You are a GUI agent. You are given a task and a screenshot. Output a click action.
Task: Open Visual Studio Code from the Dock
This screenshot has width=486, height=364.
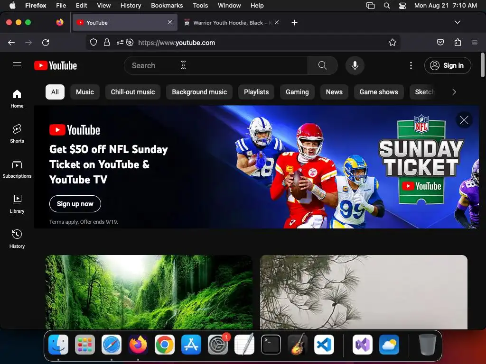click(x=324, y=345)
